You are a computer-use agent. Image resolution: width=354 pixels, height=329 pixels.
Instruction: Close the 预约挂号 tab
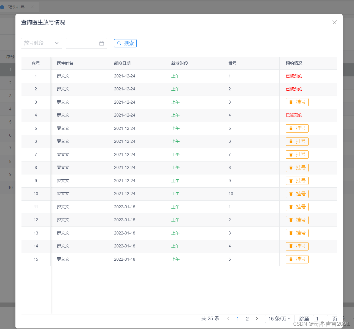tap(33, 7)
